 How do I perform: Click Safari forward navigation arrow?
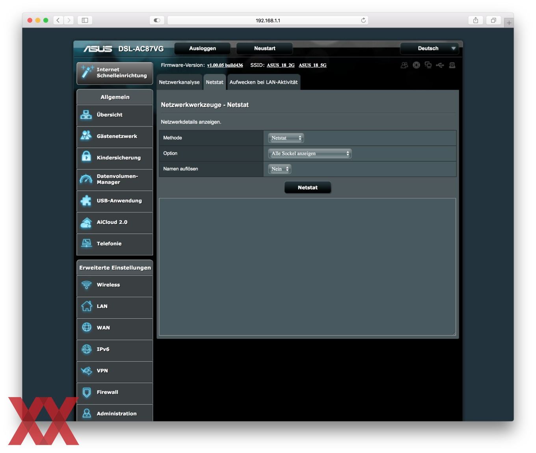[69, 20]
